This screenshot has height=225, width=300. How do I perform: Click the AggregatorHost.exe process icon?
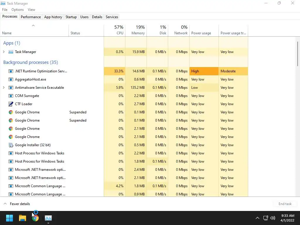11,79
